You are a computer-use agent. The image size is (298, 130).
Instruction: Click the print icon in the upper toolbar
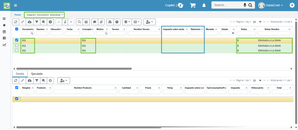(x=86, y=22)
